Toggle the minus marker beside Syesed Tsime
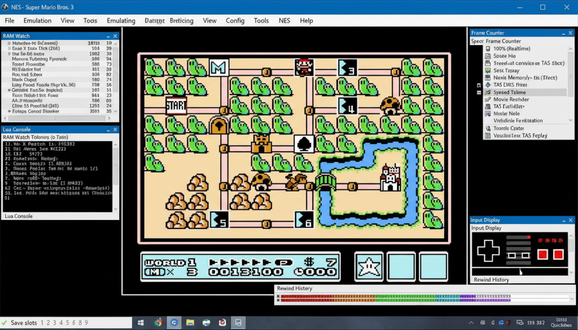 (x=479, y=93)
